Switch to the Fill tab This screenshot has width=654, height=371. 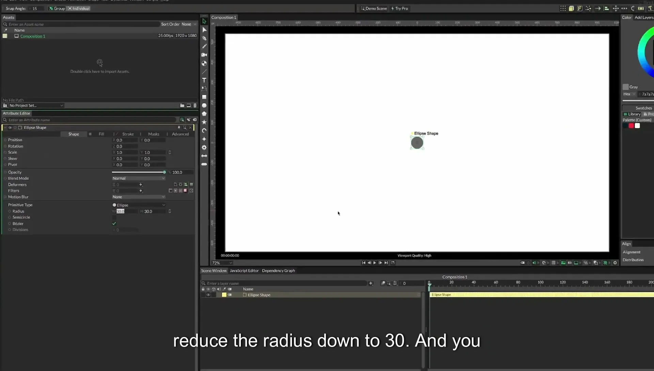tap(101, 134)
